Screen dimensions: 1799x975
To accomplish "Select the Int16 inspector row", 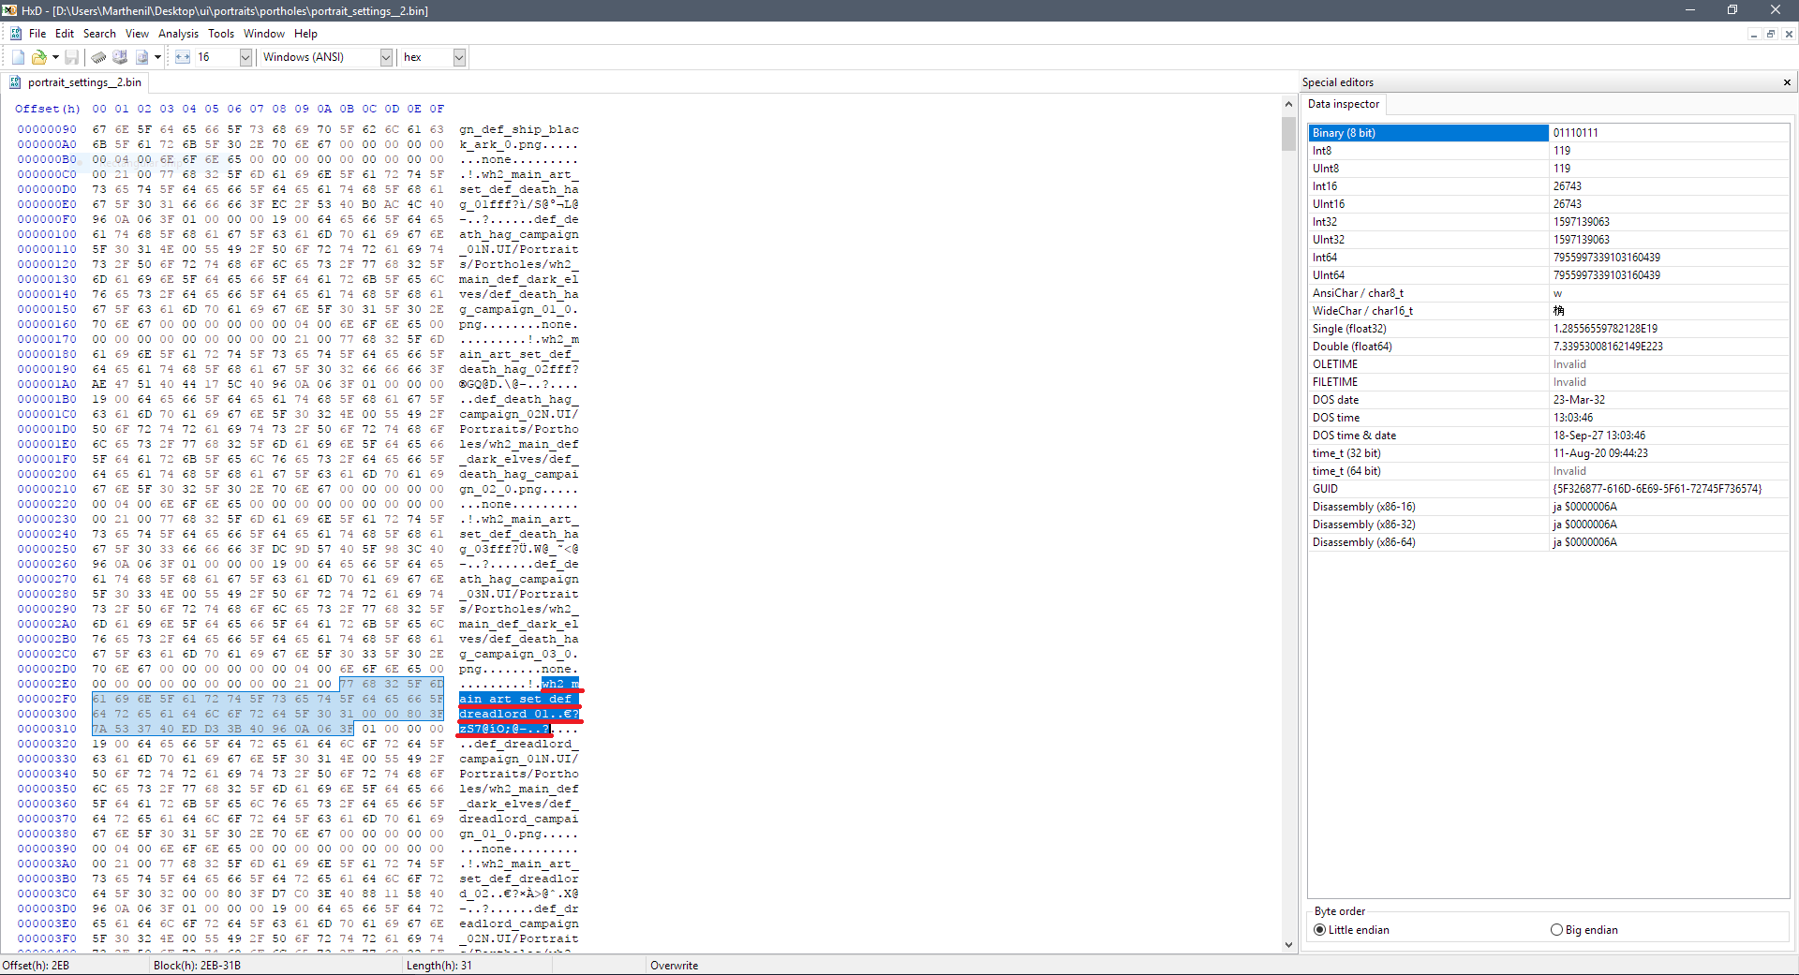I will click(1548, 186).
